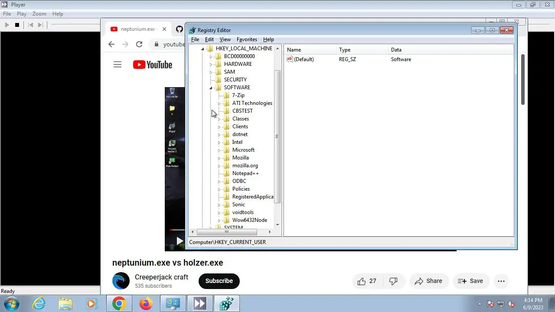
Task: Open the Registry Editor Help menu
Action: click(x=268, y=39)
